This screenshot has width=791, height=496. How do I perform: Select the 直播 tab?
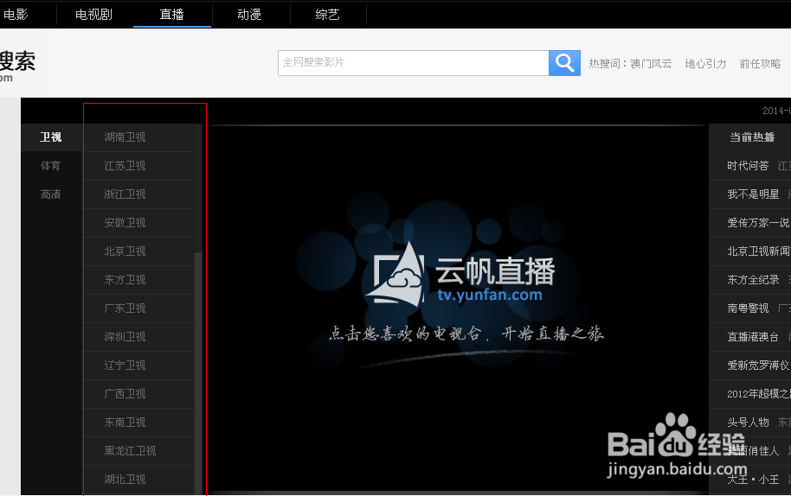172,14
